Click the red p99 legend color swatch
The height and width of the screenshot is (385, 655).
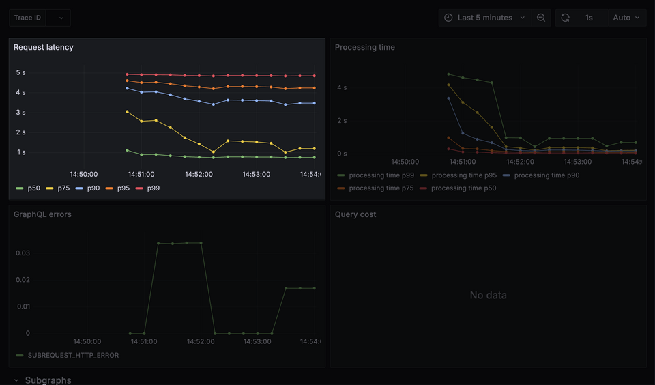click(x=139, y=188)
